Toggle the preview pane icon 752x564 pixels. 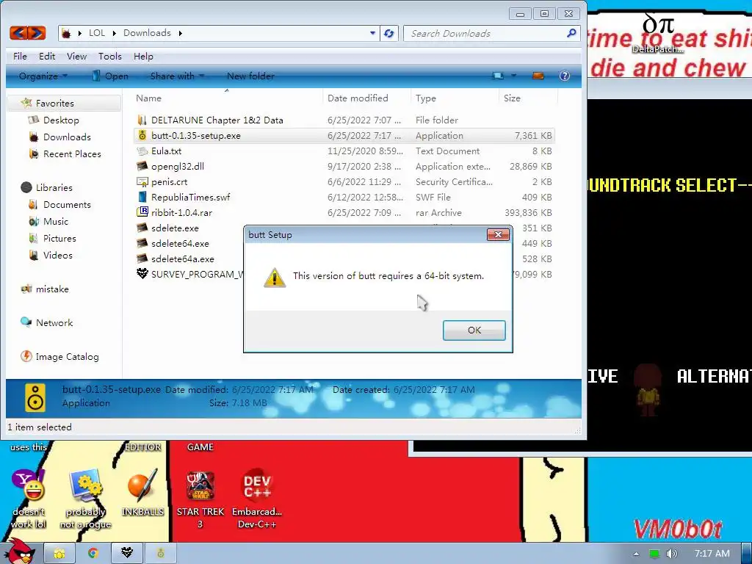(538, 76)
